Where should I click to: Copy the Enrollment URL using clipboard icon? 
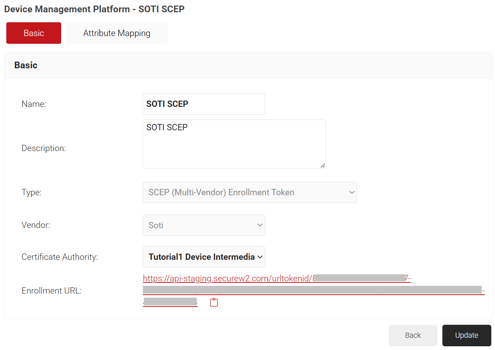point(214,302)
